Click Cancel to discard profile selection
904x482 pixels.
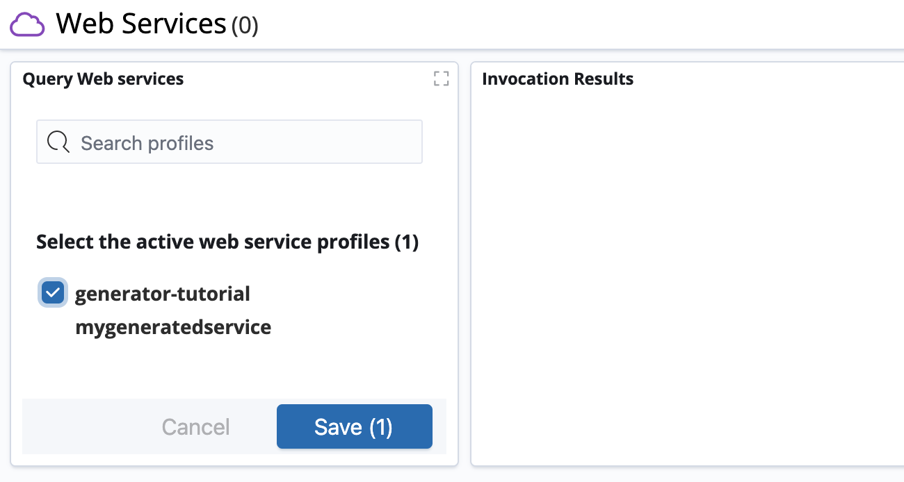(195, 426)
